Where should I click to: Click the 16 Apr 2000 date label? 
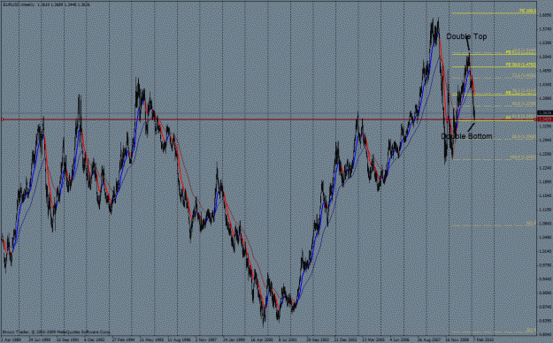click(262, 339)
